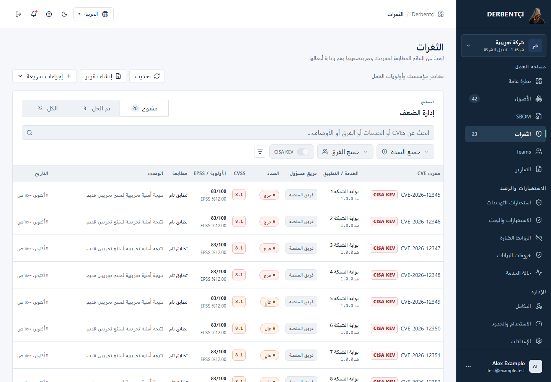Click the logout icon in top bar
The image size is (551, 382).
pos(18,14)
